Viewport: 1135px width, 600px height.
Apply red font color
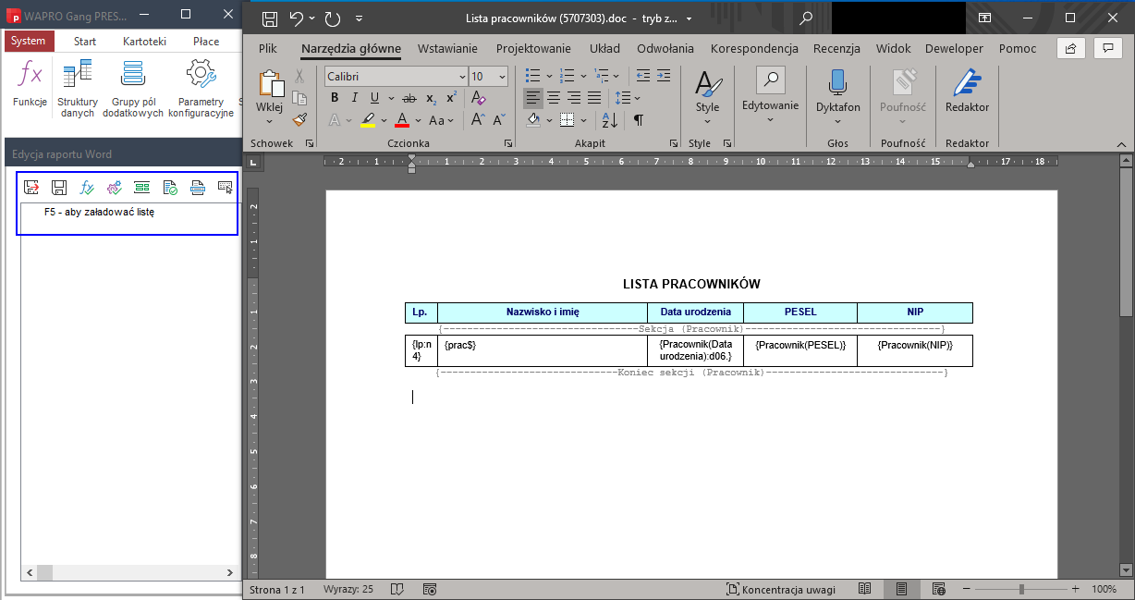click(402, 120)
